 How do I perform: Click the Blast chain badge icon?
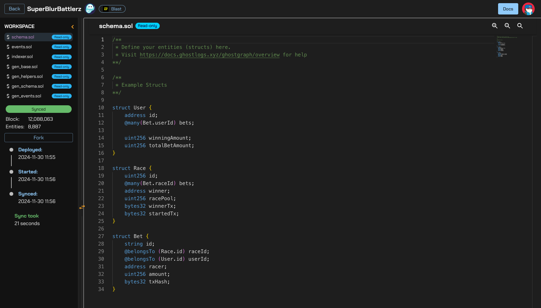[105, 9]
